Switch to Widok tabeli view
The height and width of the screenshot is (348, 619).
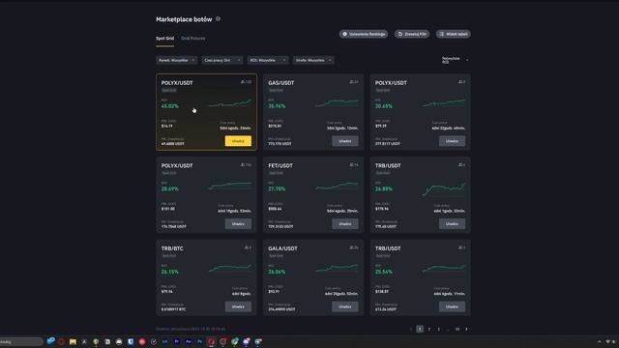[454, 34]
